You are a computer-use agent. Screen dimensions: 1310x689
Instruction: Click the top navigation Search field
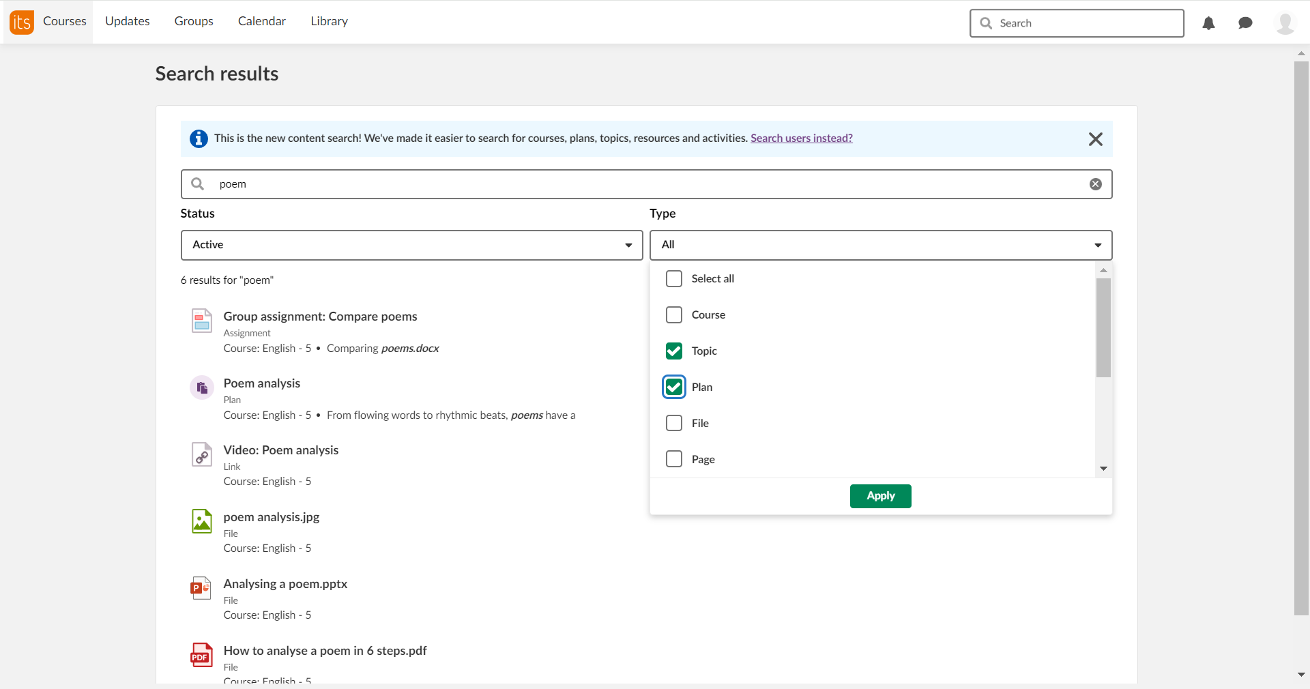1085,23
